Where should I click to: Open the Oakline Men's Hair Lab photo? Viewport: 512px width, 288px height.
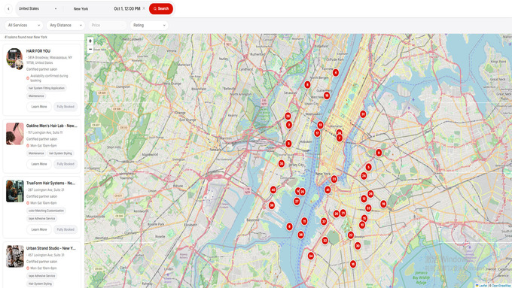15,134
